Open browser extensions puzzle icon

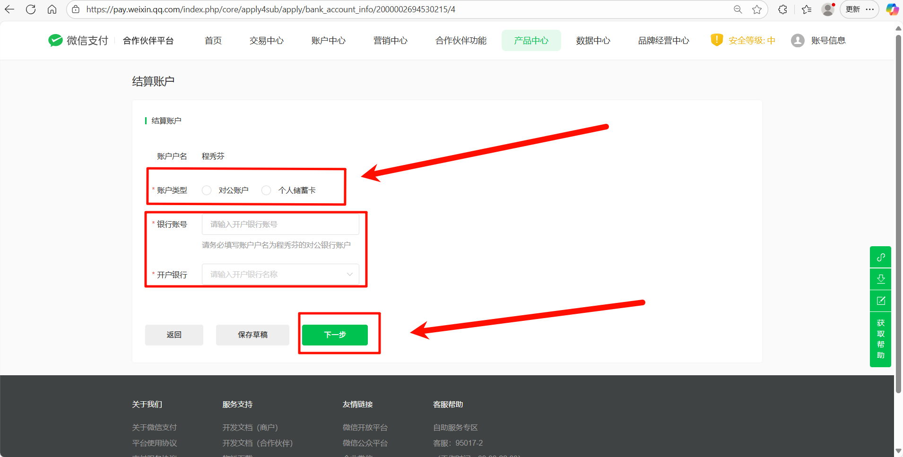click(x=782, y=9)
